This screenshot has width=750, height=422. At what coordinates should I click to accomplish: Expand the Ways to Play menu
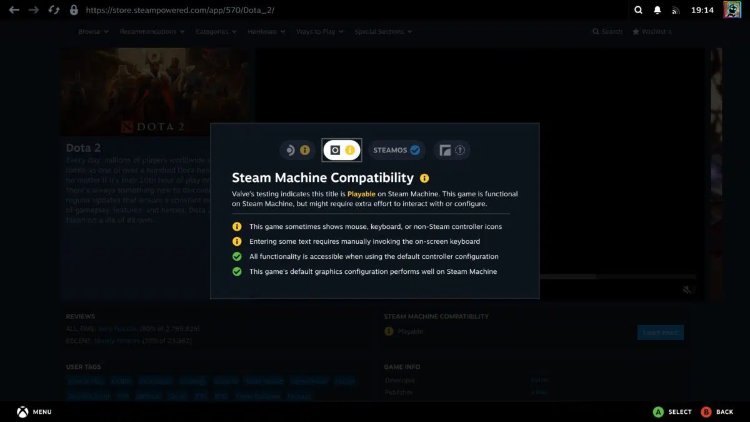coord(320,31)
